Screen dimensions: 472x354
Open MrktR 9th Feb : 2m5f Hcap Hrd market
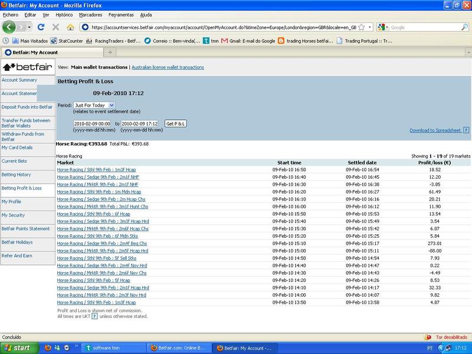tap(103, 251)
